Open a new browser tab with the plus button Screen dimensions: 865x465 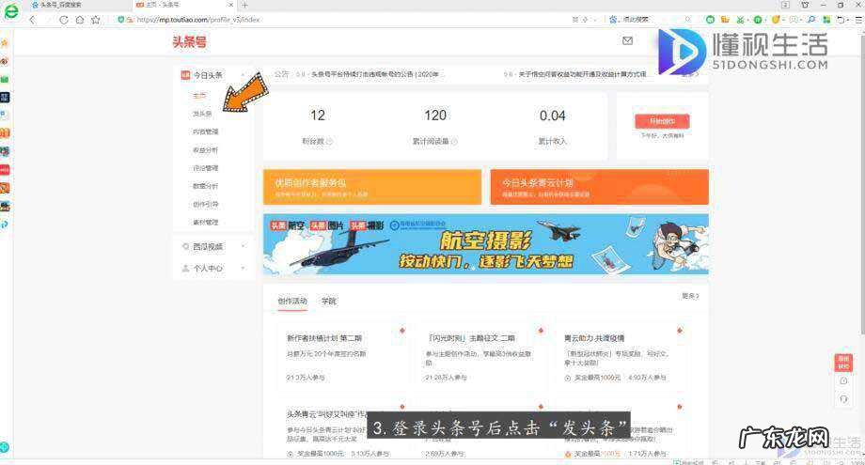point(244,5)
